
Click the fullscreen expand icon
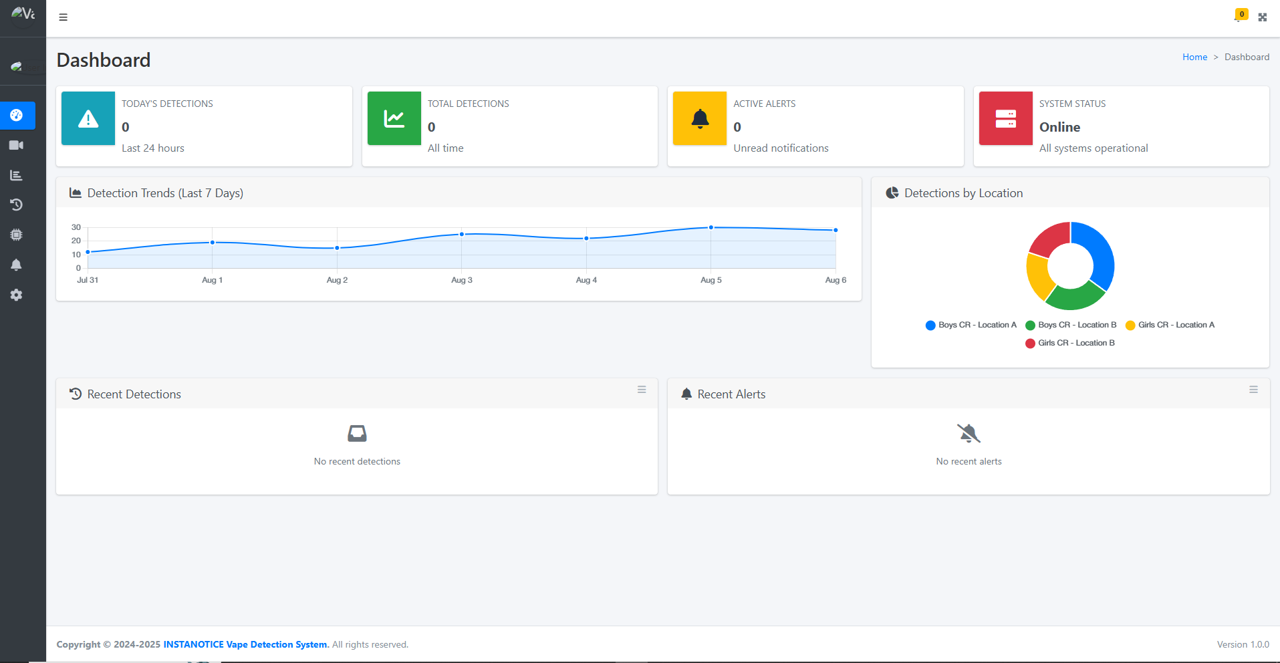point(1263,17)
